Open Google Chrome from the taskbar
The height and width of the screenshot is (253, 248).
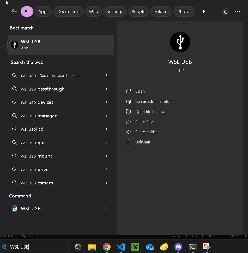(106, 247)
